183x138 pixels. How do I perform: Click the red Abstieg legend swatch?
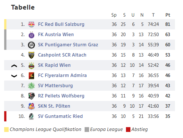tap(128, 129)
